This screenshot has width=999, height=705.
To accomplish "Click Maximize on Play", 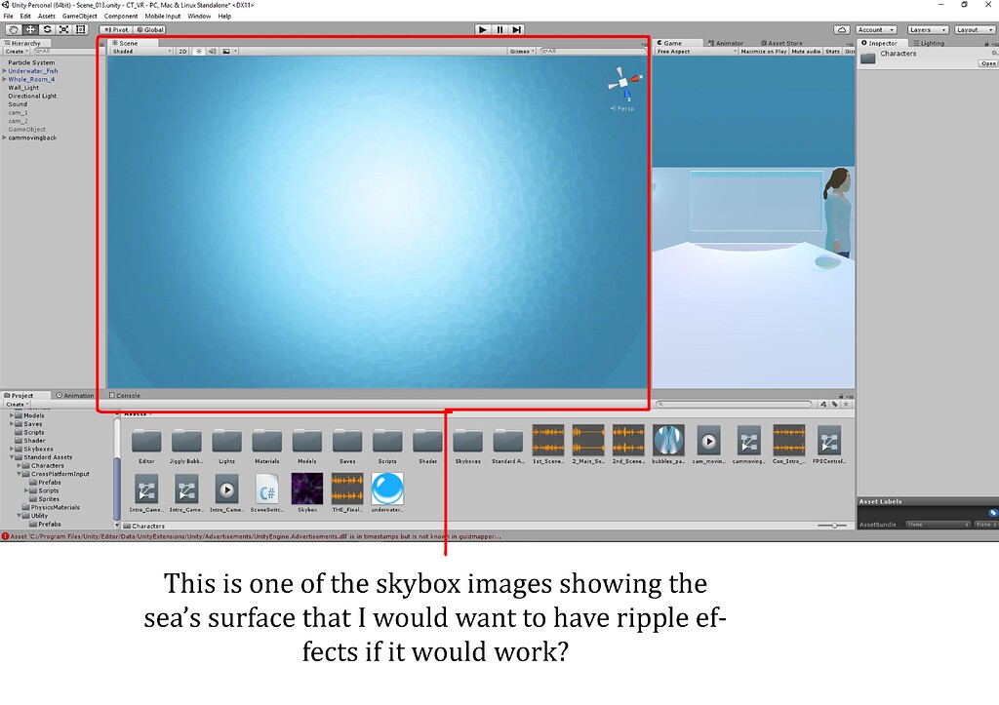I will point(764,52).
